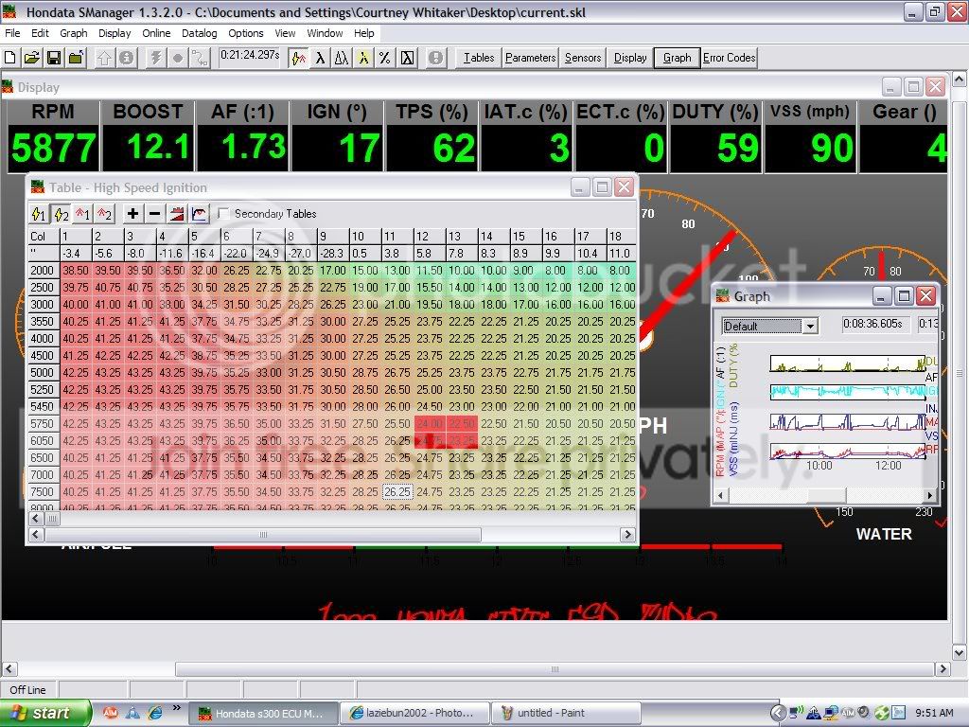The image size is (969, 727).
Task: Click the Windows Start button
Action: tap(45, 713)
